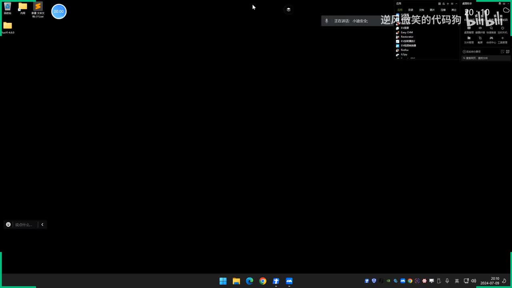The image size is (512, 288).
Task: Click 健康护眼 eye icon
Action: pyautogui.click(x=480, y=28)
